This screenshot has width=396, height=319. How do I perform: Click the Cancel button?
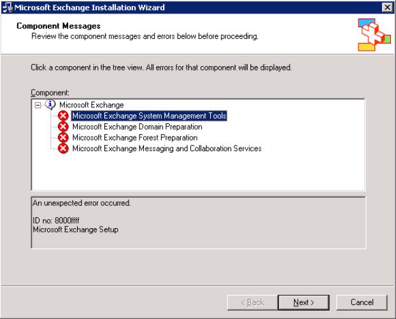pyautogui.click(x=362, y=302)
